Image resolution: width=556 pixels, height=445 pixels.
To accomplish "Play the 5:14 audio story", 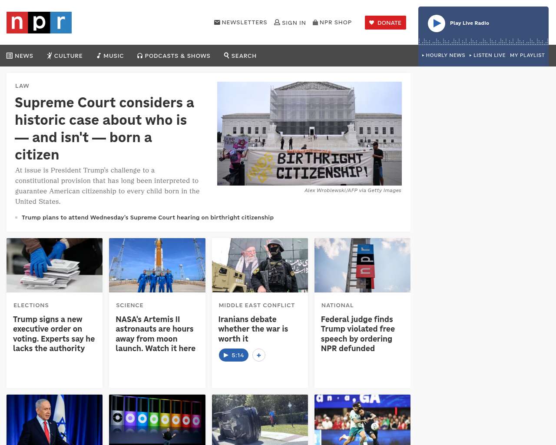I will (x=234, y=355).
